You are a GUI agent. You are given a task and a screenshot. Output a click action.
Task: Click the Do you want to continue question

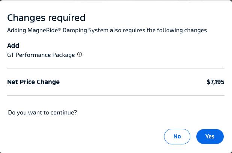click(x=42, y=113)
